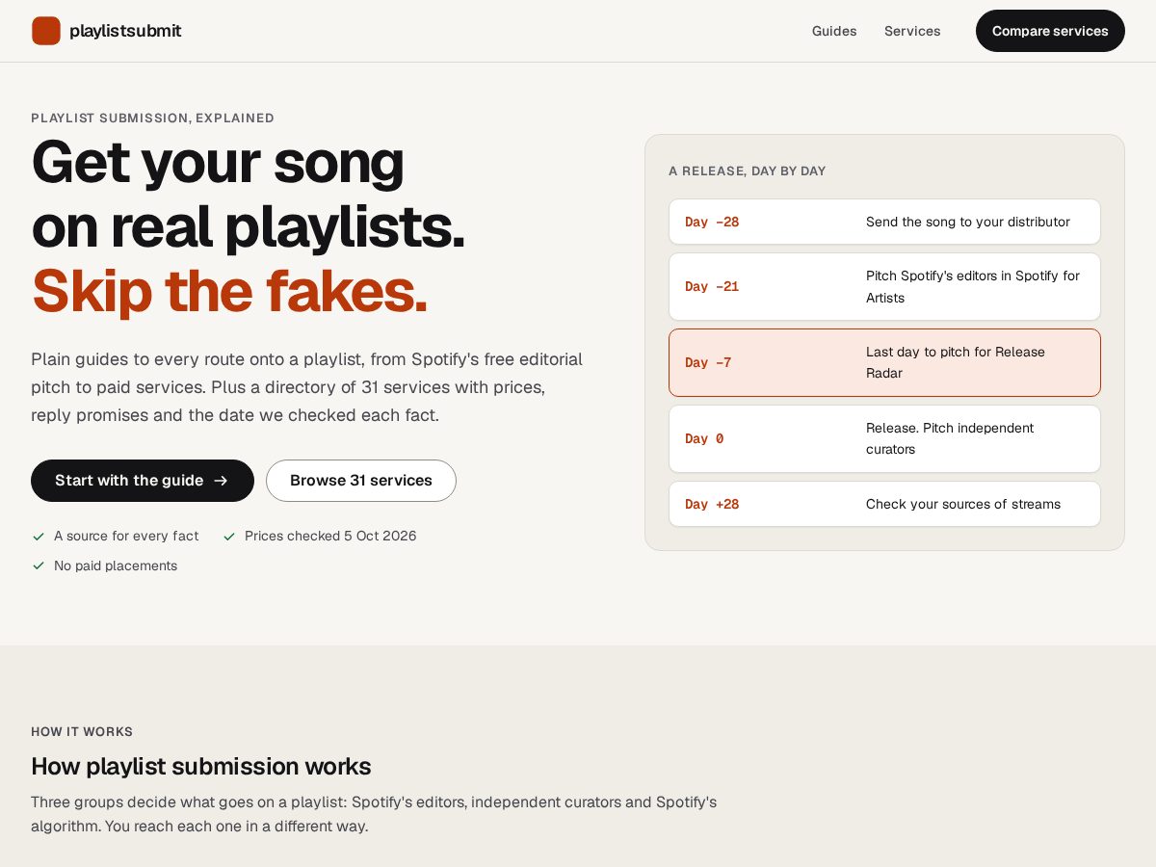Click the checkmark beside No paid placements
Viewport: 1156px width, 867px height.
39,566
